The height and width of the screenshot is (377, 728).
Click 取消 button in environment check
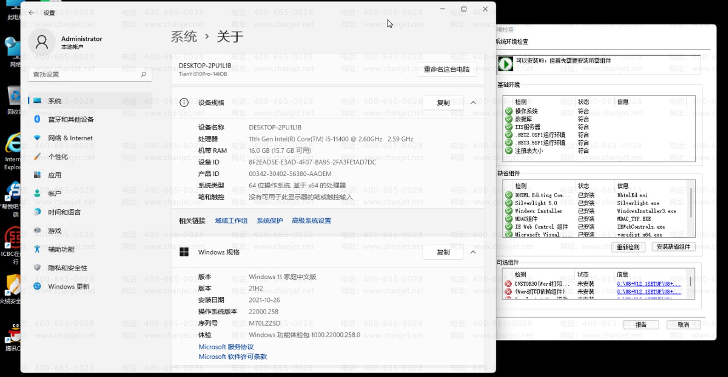[x=684, y=324]
